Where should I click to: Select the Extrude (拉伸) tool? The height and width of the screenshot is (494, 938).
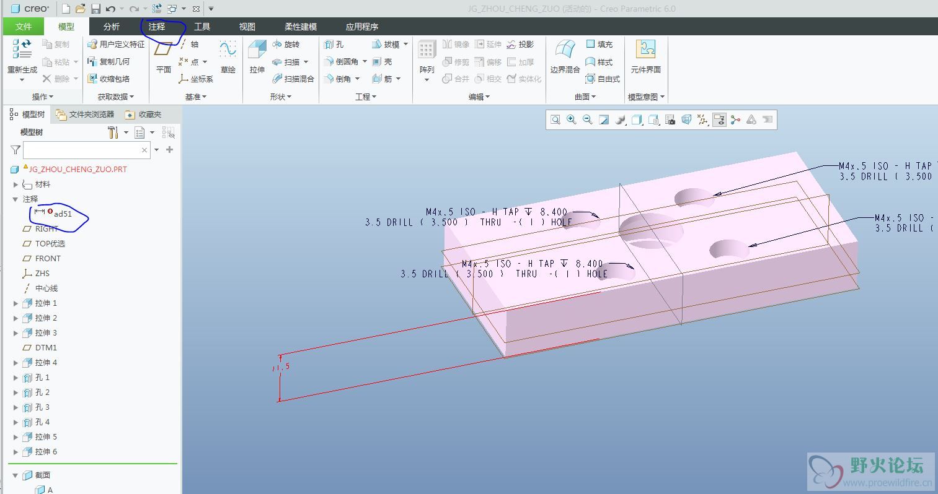[x=257, y=57]
